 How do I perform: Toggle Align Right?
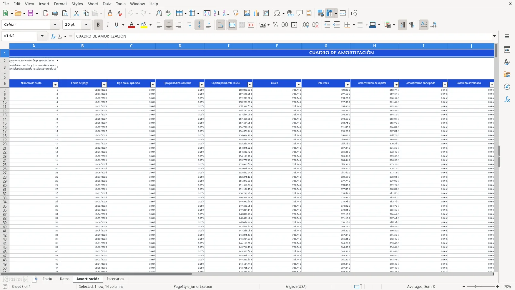point(178,25)
